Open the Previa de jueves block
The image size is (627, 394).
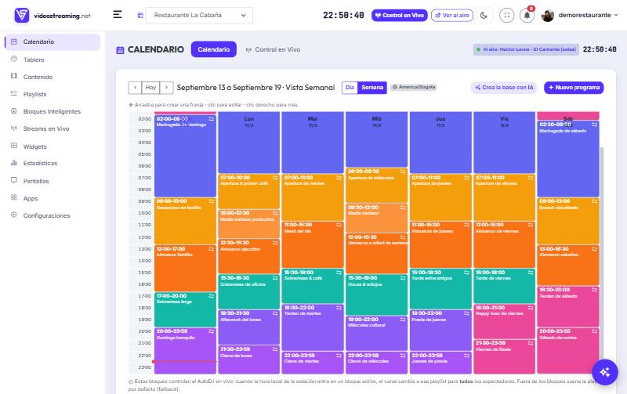[440, 330]
